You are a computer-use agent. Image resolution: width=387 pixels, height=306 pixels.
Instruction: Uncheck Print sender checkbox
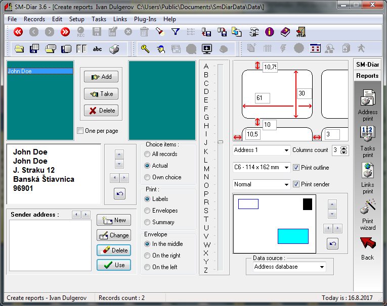tap(296, 184)
